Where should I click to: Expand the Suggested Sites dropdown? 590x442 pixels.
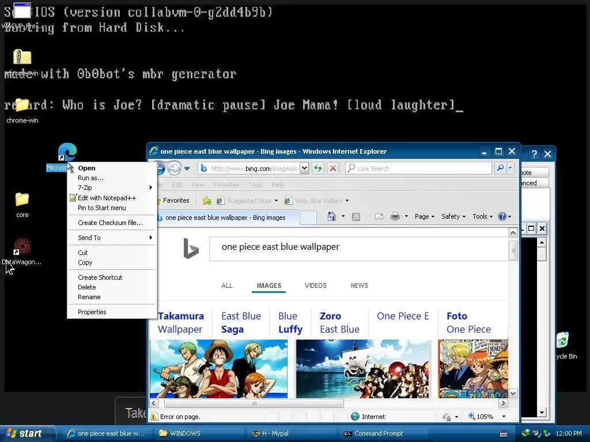tap(276, 201)
